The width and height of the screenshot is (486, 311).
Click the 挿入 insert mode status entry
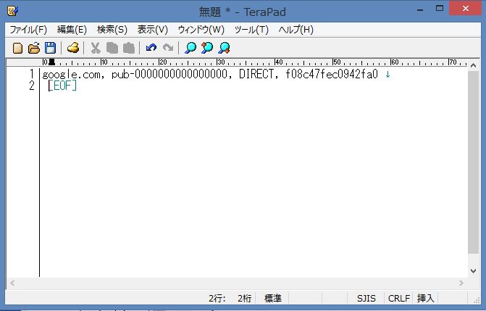(425, 299)
